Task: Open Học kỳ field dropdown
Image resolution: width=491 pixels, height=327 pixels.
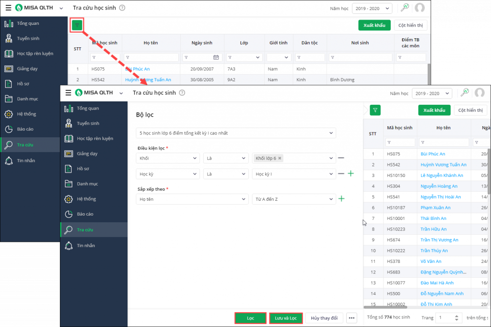Action: pos(168,174)
